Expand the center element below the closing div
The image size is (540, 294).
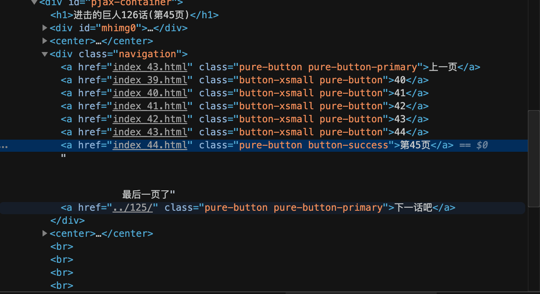coord(45,234)
